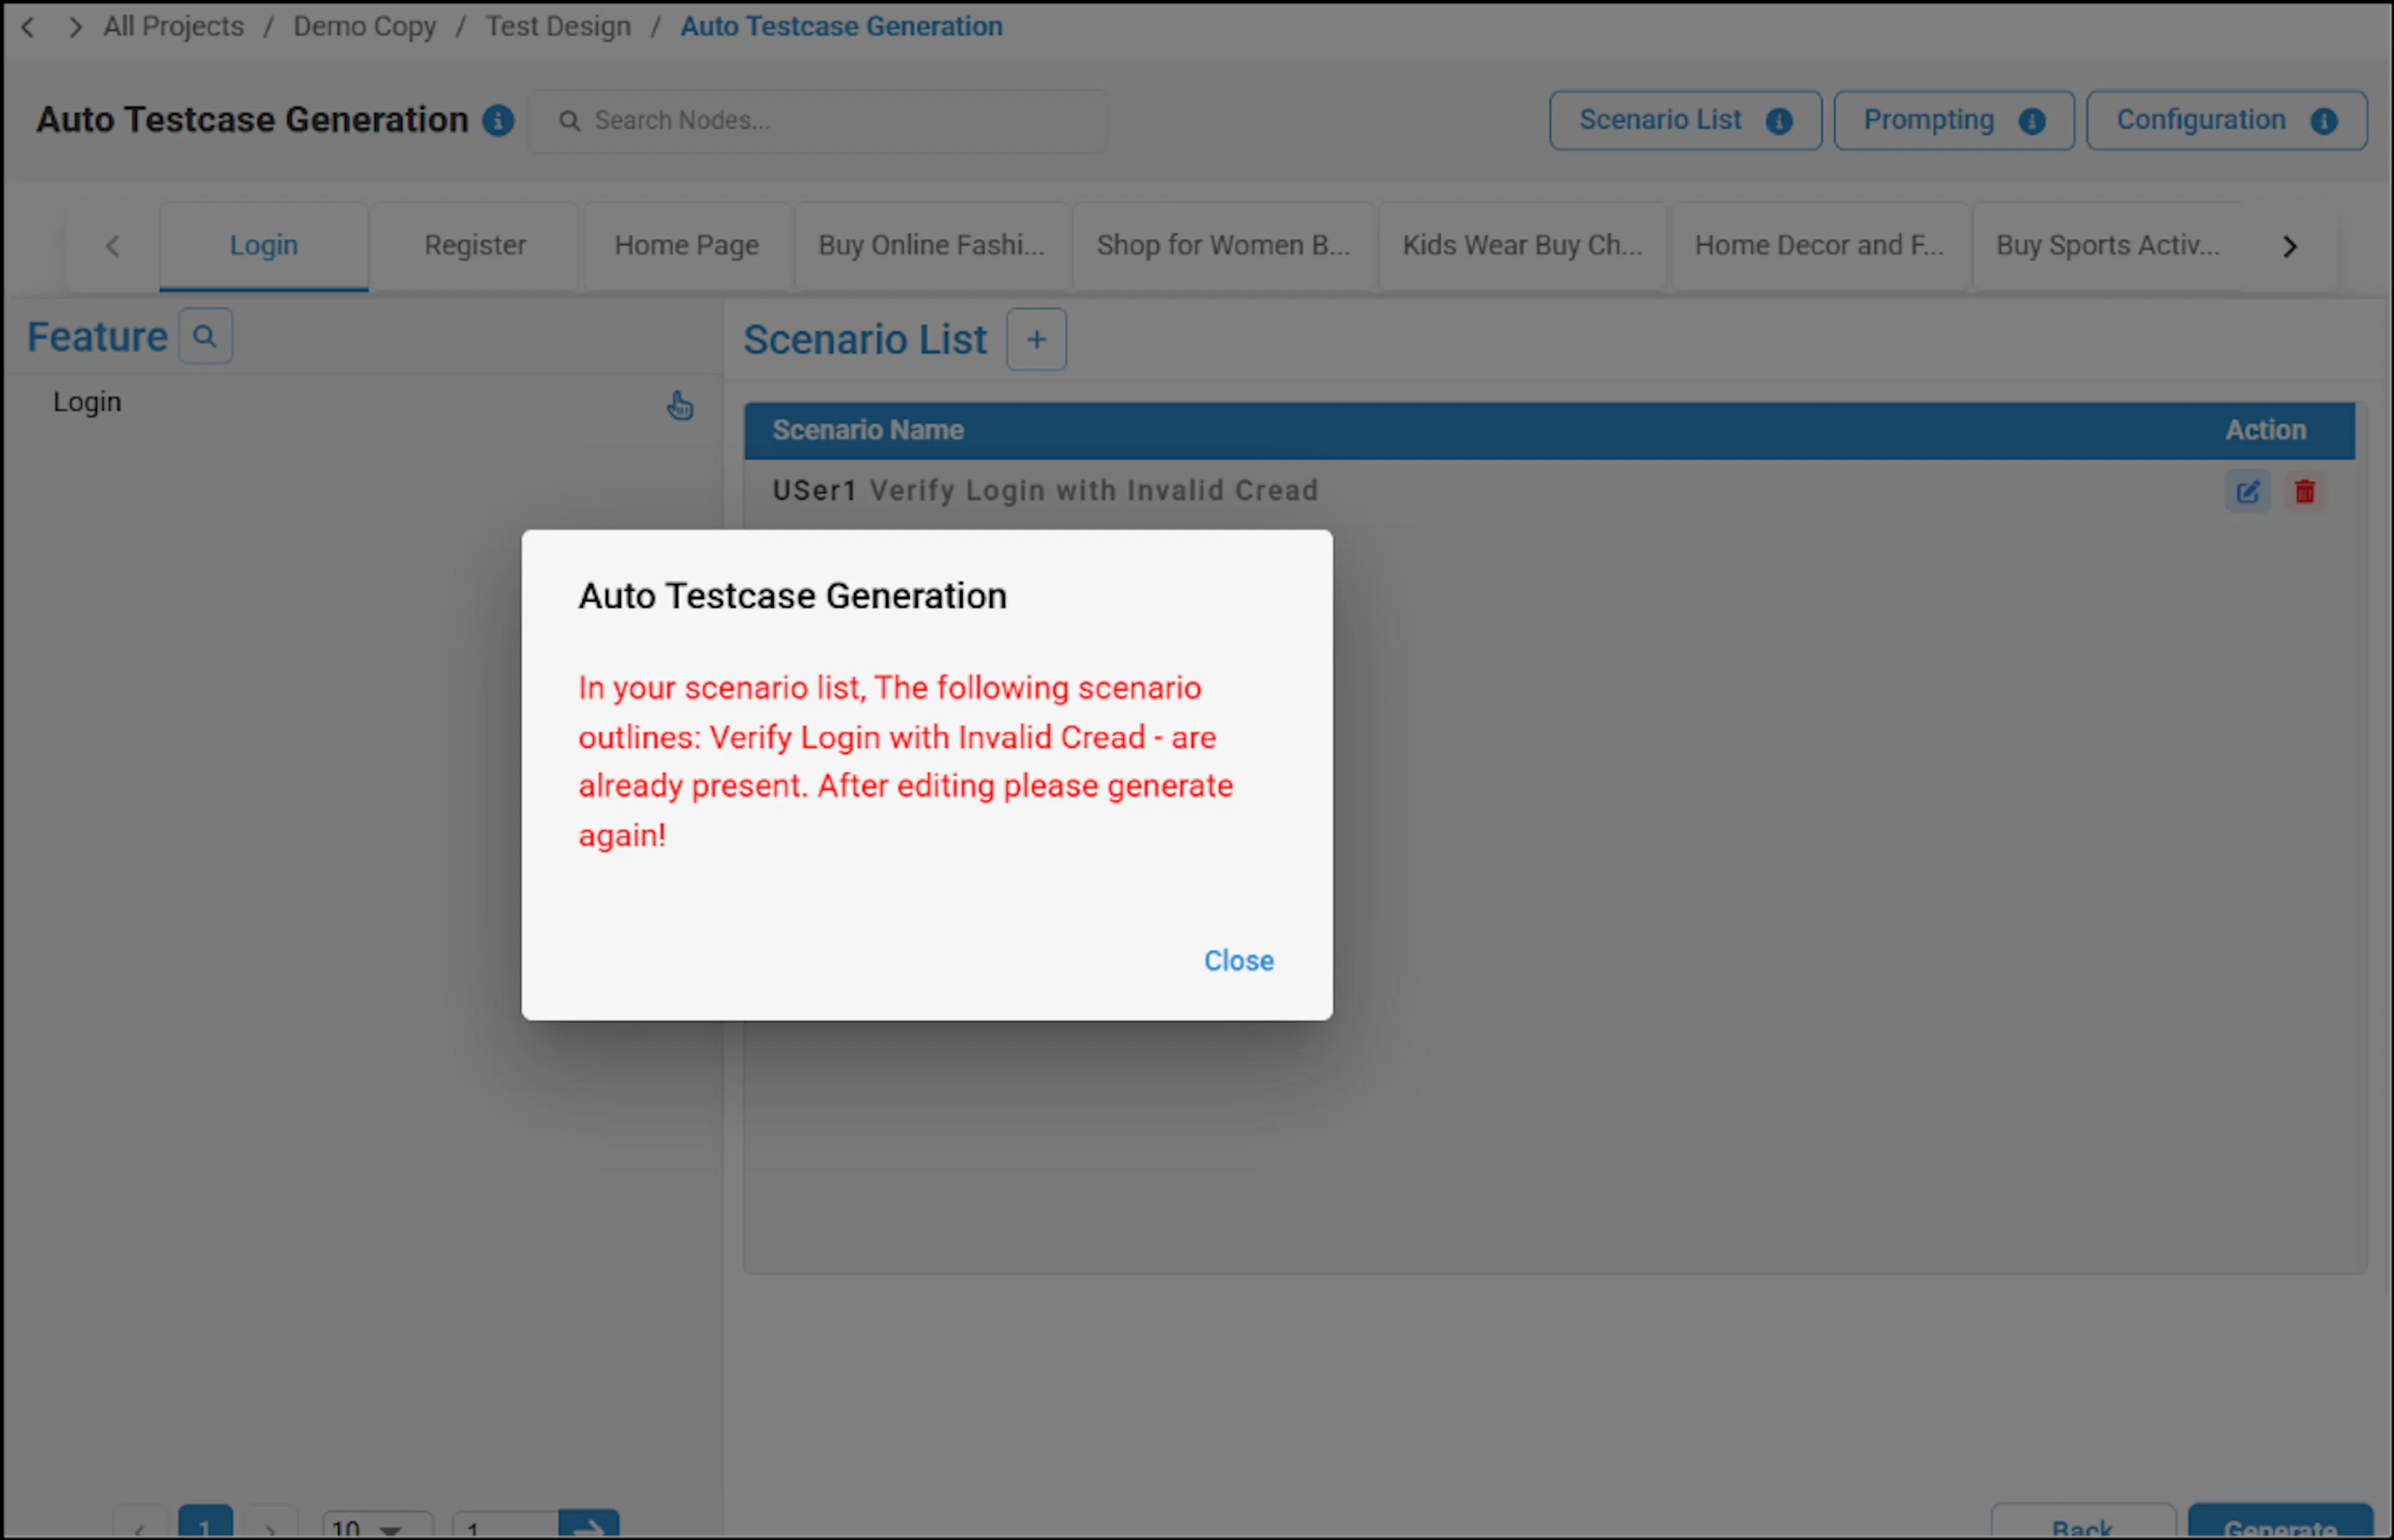Edit the Verify Login with Invalid Cread scenario
Image resolution: width=2394 pixels, height=1540 pixels.
2247,492
